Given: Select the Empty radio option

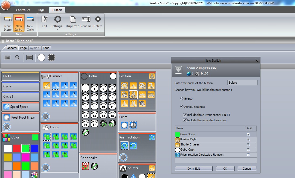Looking at the screenshot, I should [182, 99].
